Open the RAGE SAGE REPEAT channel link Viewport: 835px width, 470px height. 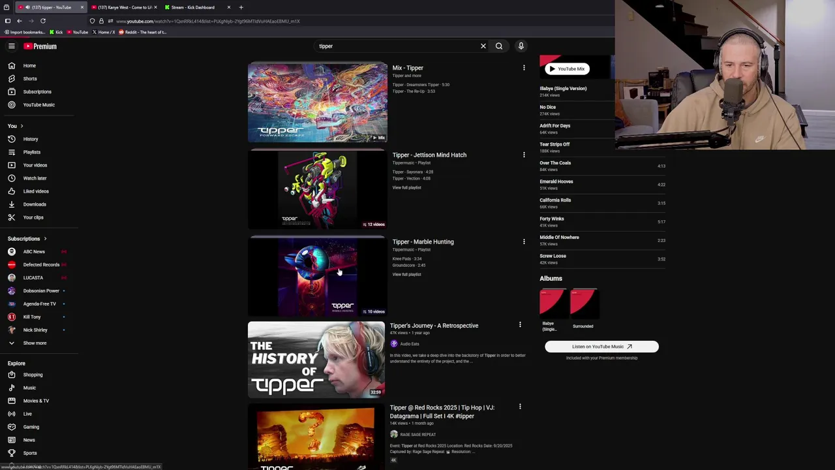coord(417,435)
